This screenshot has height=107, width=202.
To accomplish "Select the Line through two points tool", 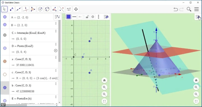I will coord(19,9).
